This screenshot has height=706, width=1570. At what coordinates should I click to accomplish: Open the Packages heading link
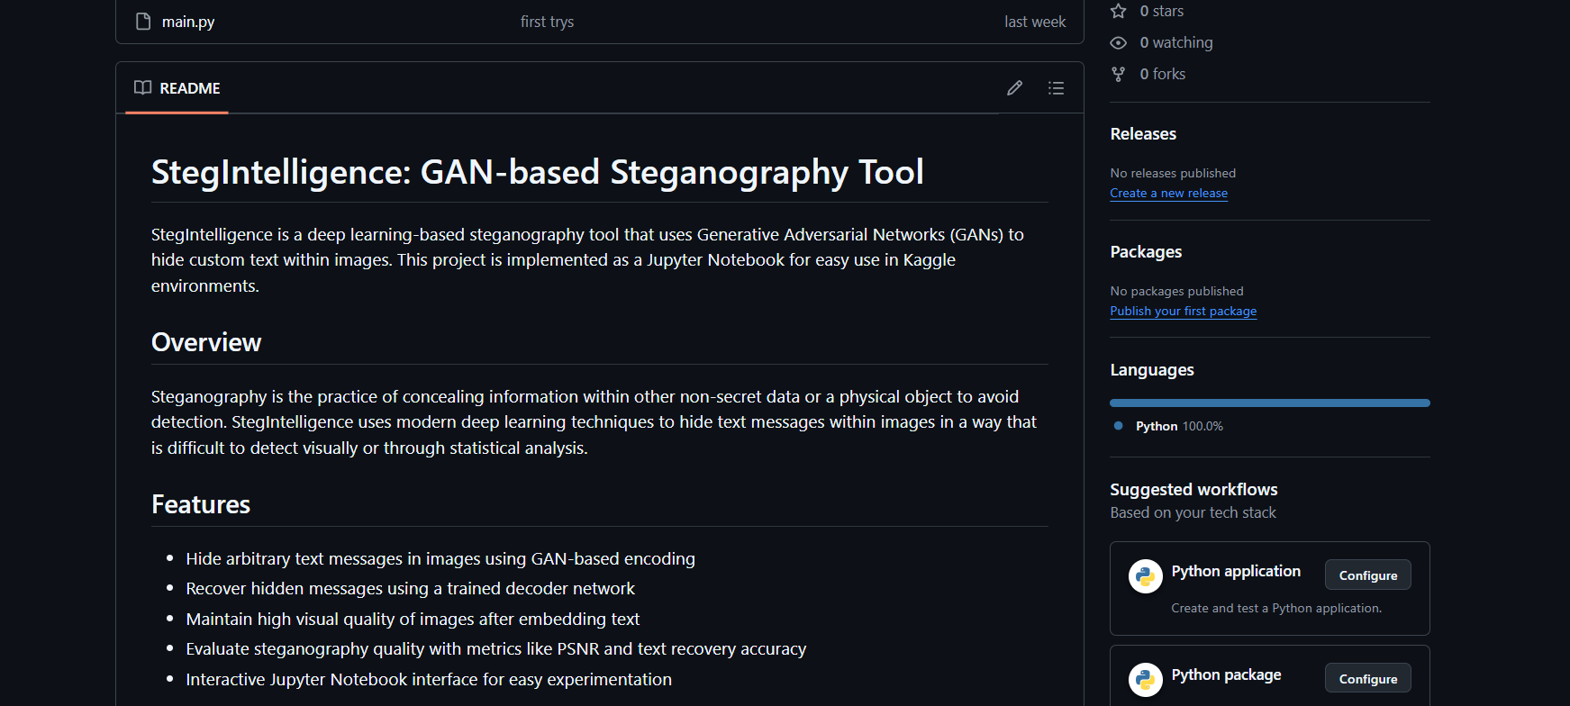[x=1146, y=252]
